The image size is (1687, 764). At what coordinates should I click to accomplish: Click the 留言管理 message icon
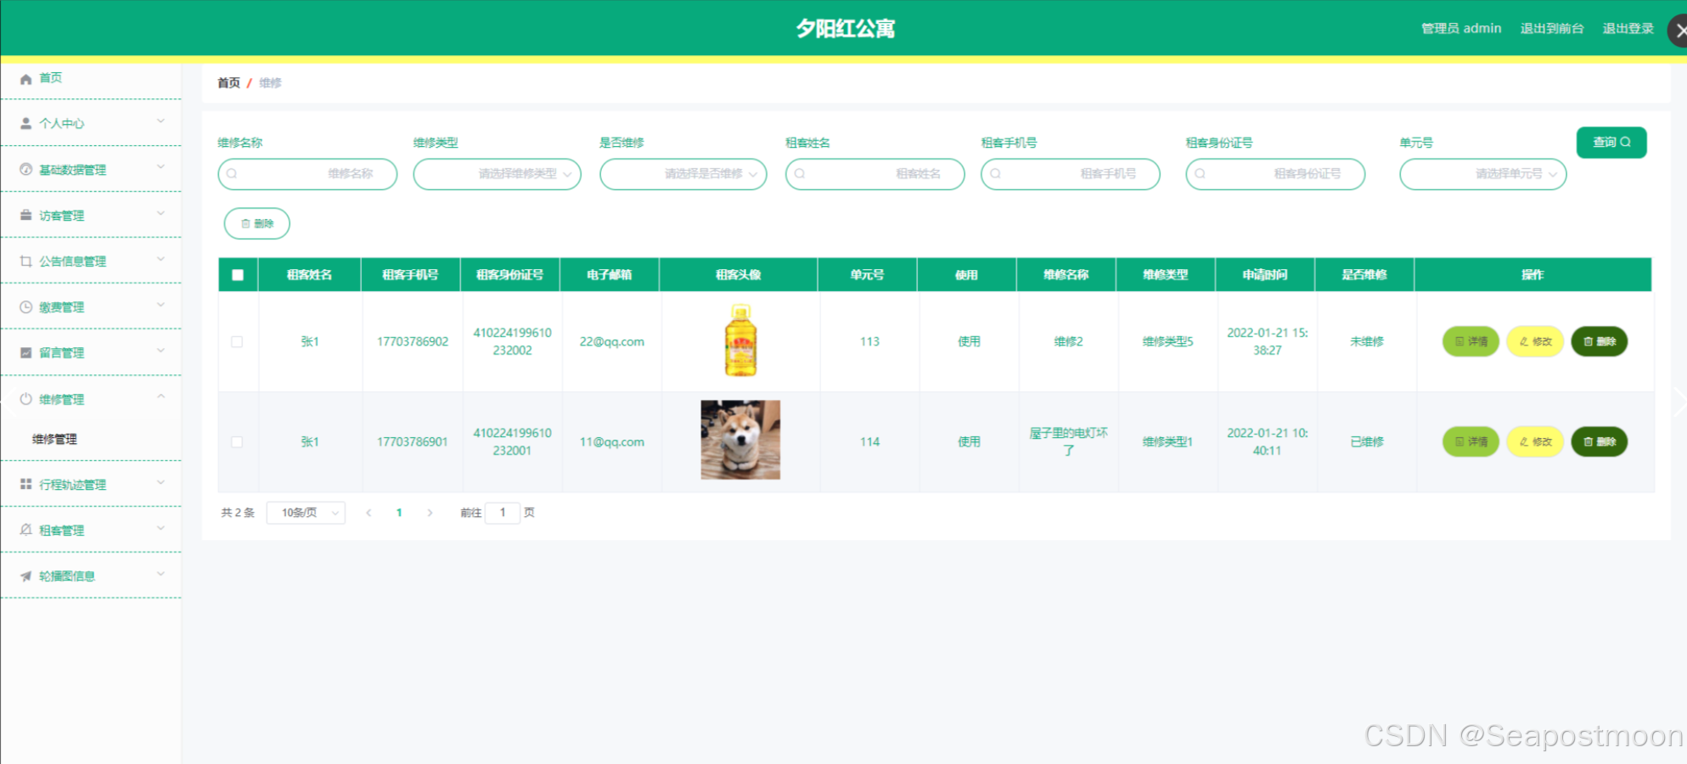click(26, 352)
